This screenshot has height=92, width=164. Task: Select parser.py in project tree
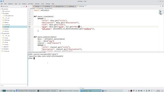(x=7, y=27)
